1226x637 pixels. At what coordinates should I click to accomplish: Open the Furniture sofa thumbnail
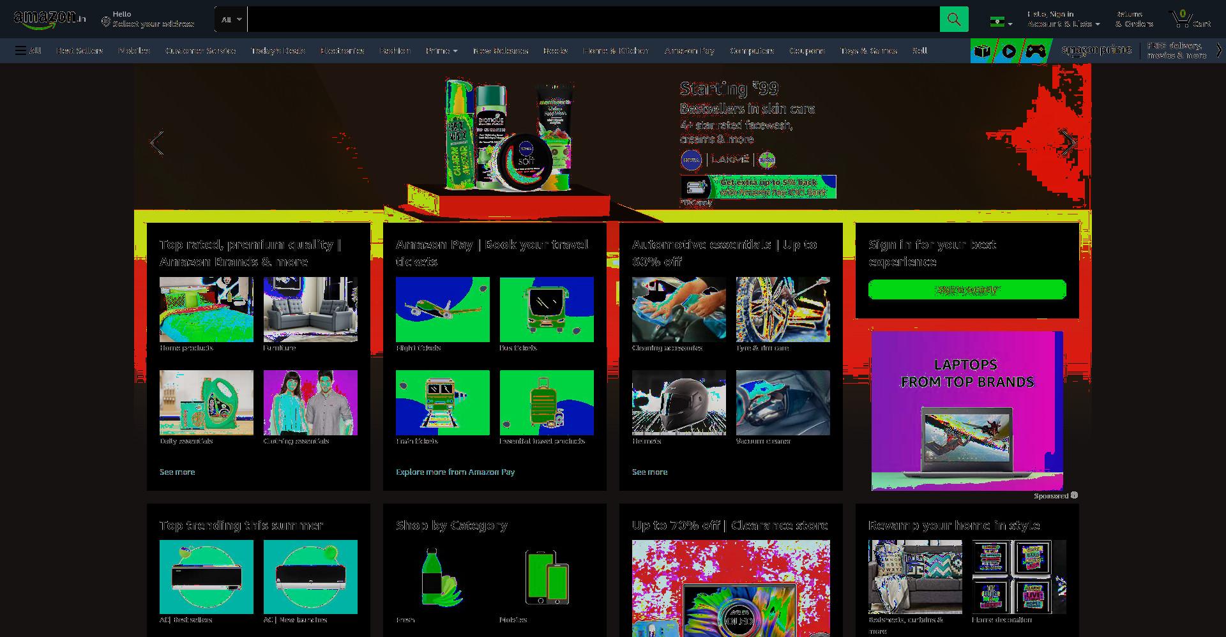[310, 310]
